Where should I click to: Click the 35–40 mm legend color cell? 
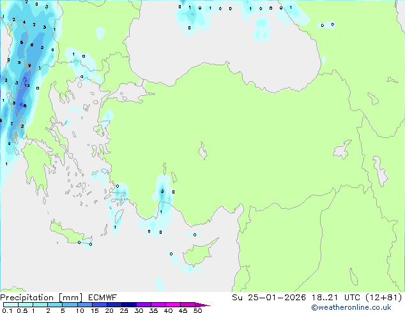point(158,305)
